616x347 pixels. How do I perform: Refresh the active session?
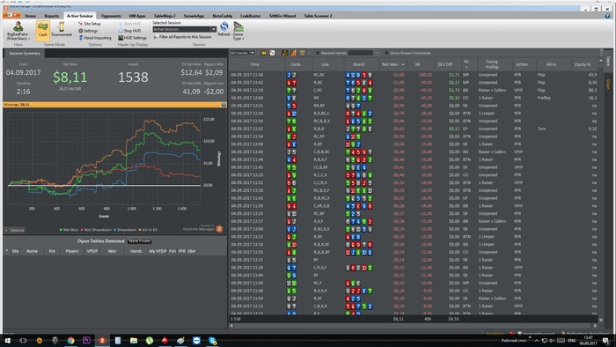(224, 29)
